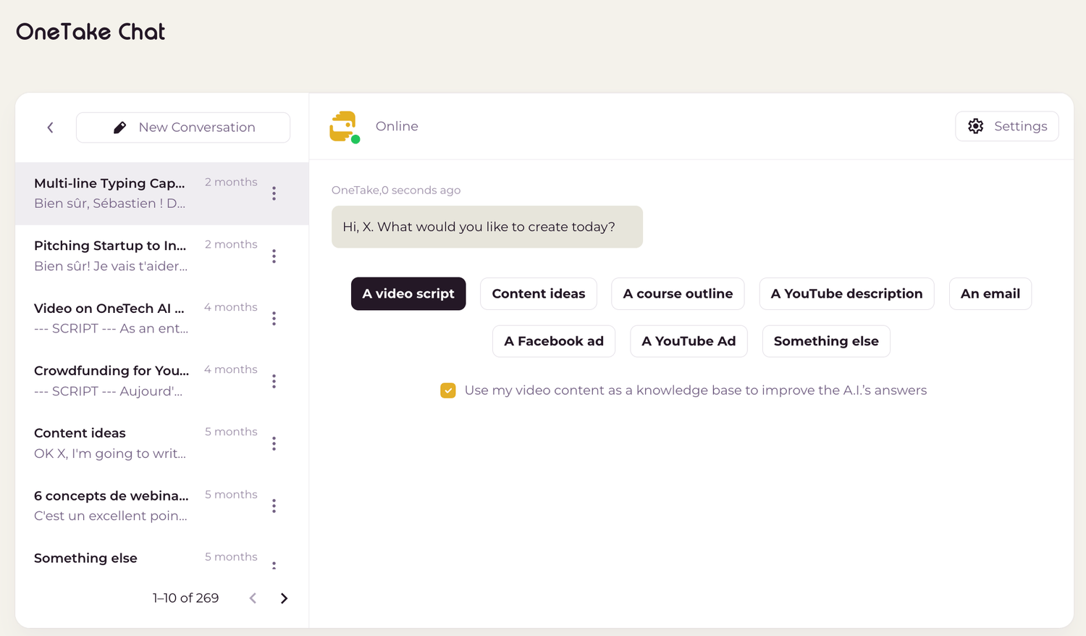Click the greeting message bubble
The width and height of the screenshot is (1086, 636).
487,227
